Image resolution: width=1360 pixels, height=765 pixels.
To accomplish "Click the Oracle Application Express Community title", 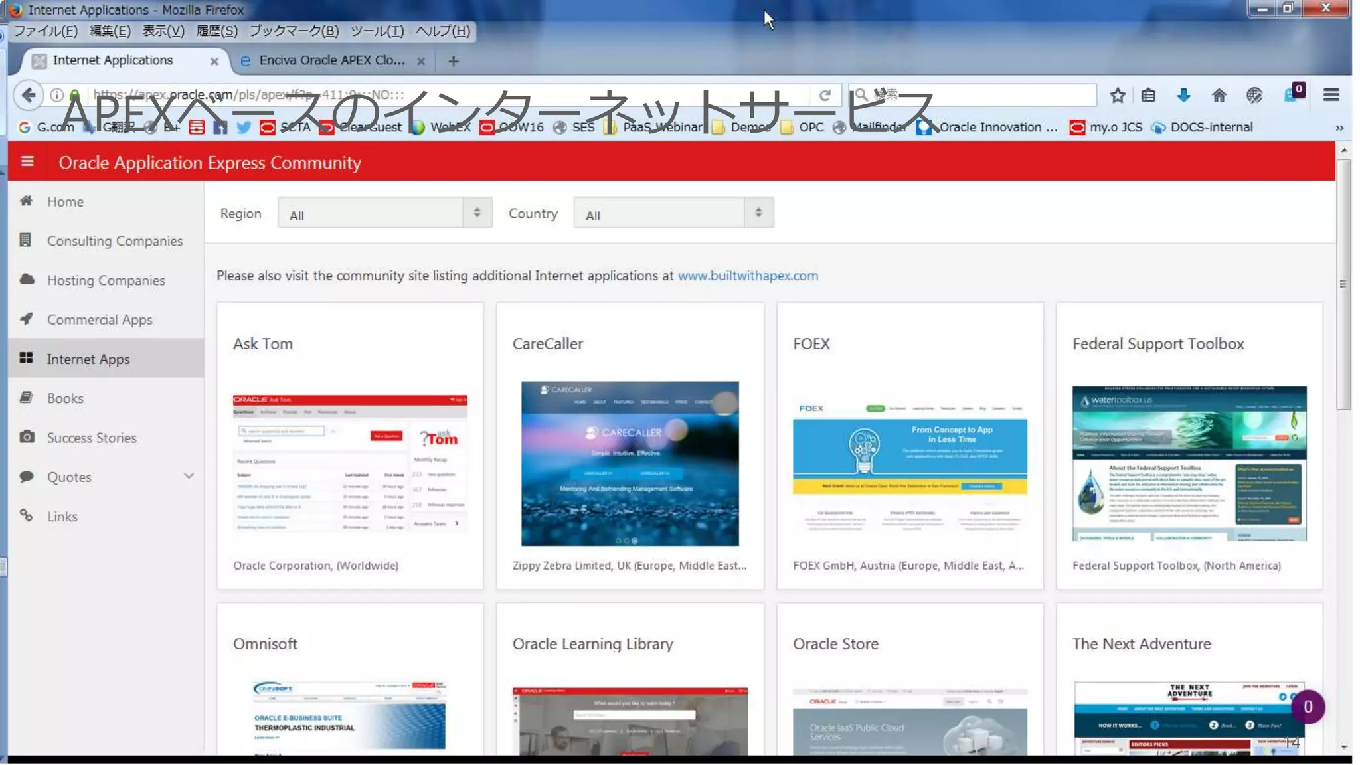I will (210, 163).
